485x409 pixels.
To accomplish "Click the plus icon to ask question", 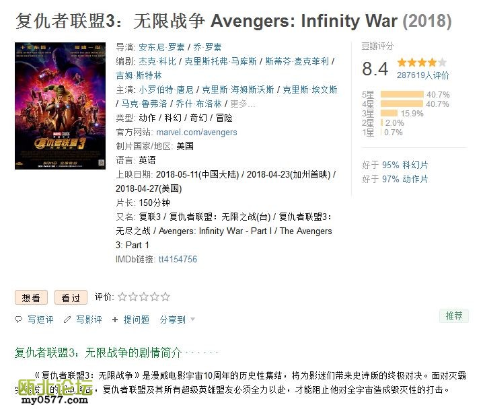I will [x=116, y=320].
